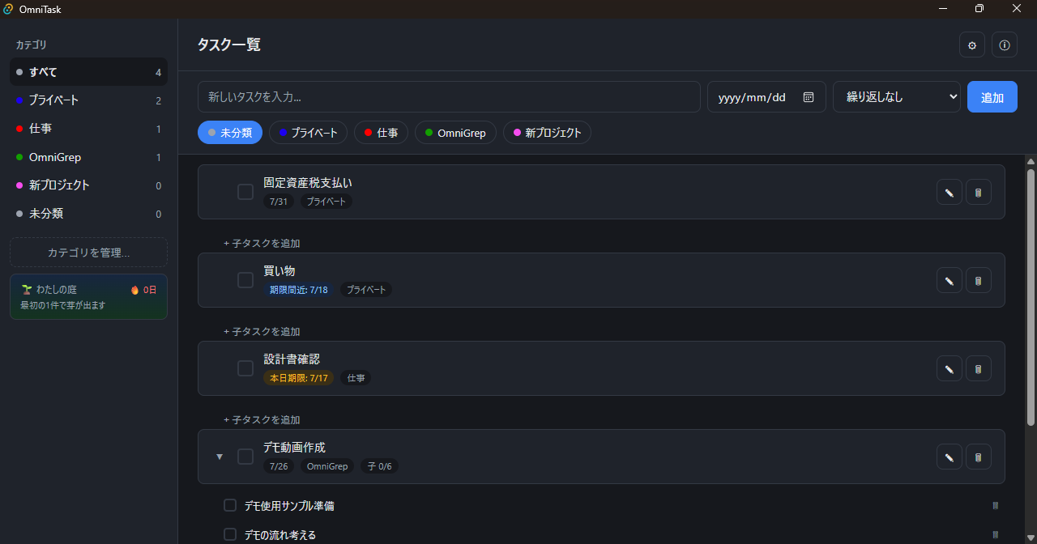
Task: Edit the 買い物 task with pencil icon
Action: (x=950, y=281)
